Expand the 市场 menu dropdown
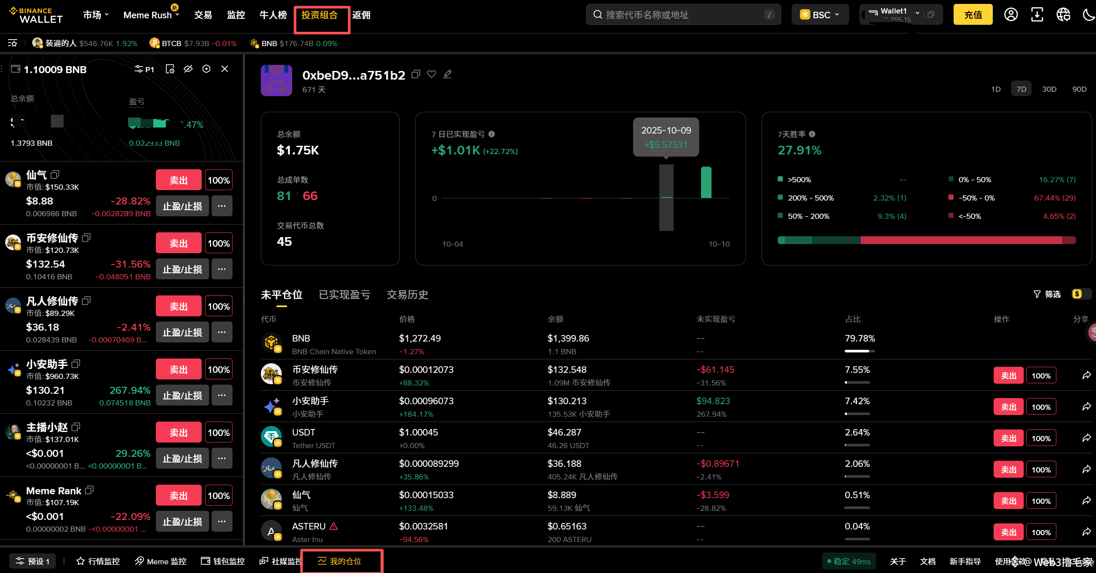 (x=96, y=15)
